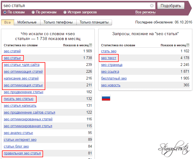Select the История запросов radio button
The width and height of the screenshot is (193, 159).
pyautogui.click(x=65, y=12)
